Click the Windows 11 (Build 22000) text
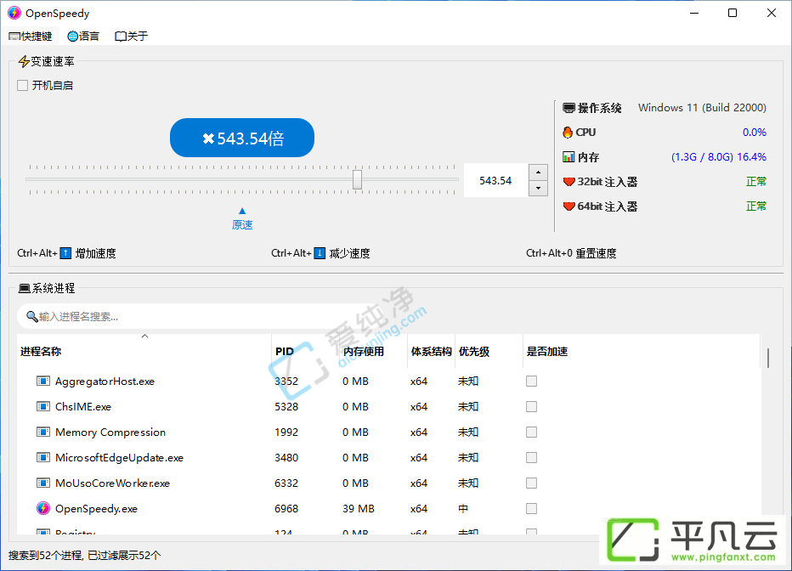 point(702,108)
